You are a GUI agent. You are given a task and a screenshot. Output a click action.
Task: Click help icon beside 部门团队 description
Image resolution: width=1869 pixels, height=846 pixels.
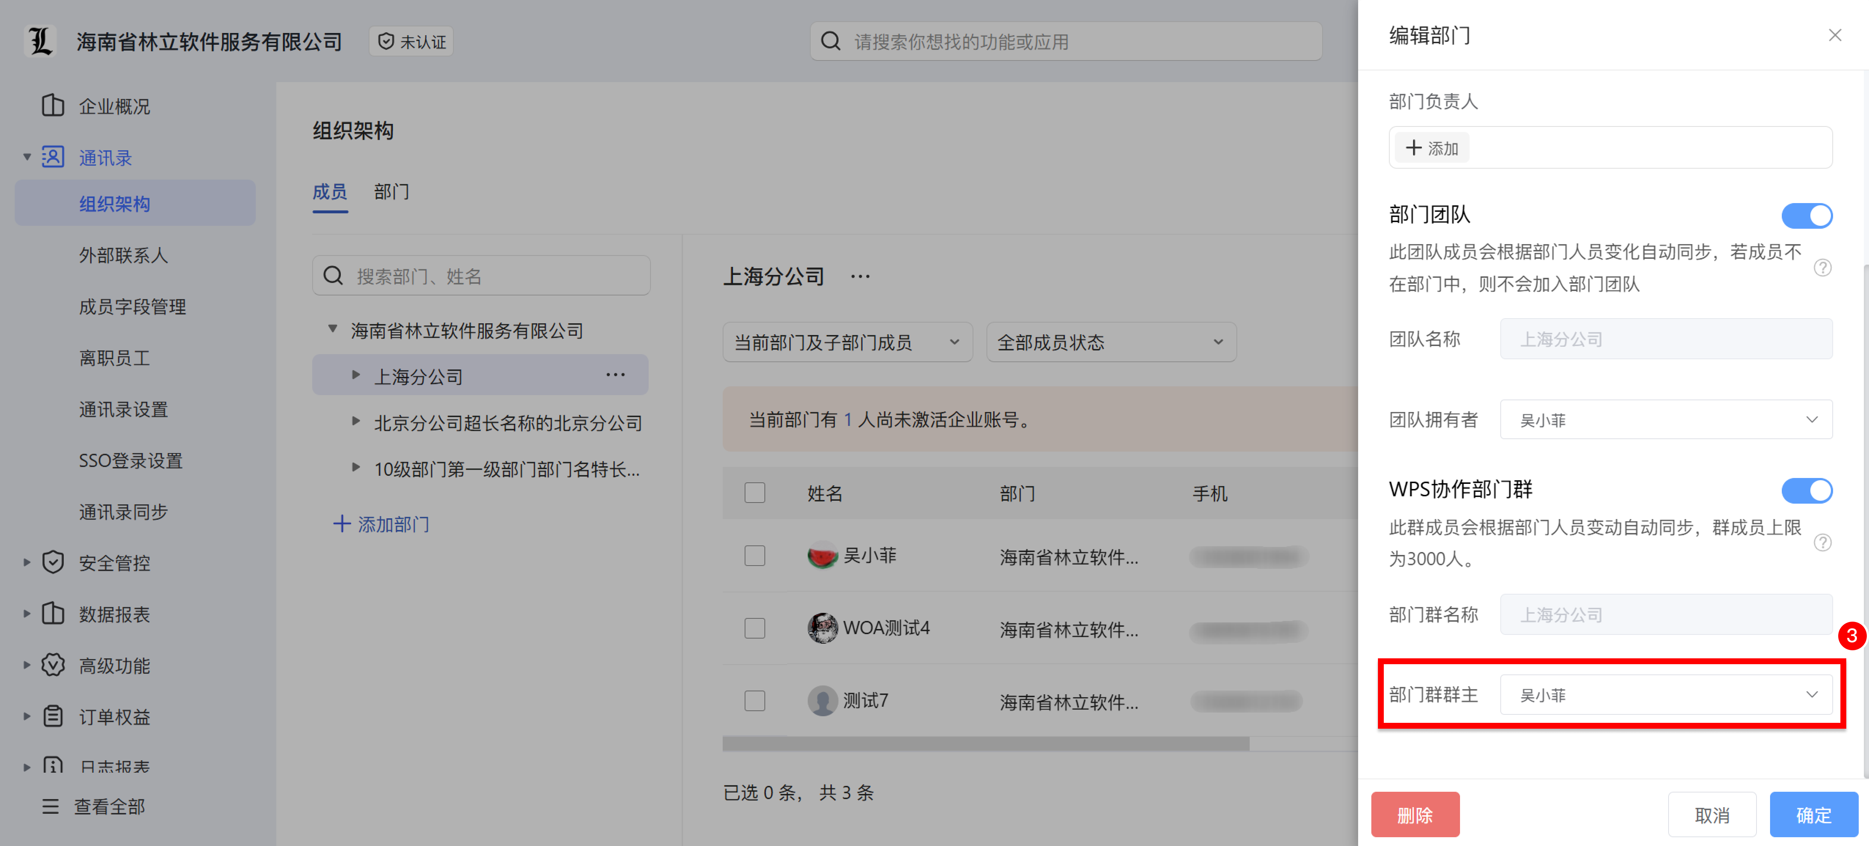[x=1822, y=268]
